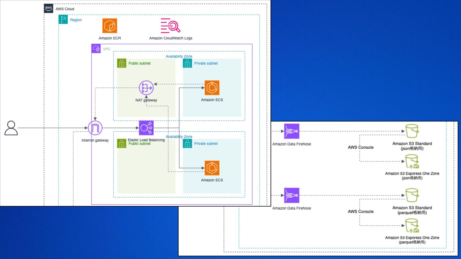Viewport: 461px width, 259px height.
Task: Select "Private subnet" text in lower zone
Action: (206, 144)
